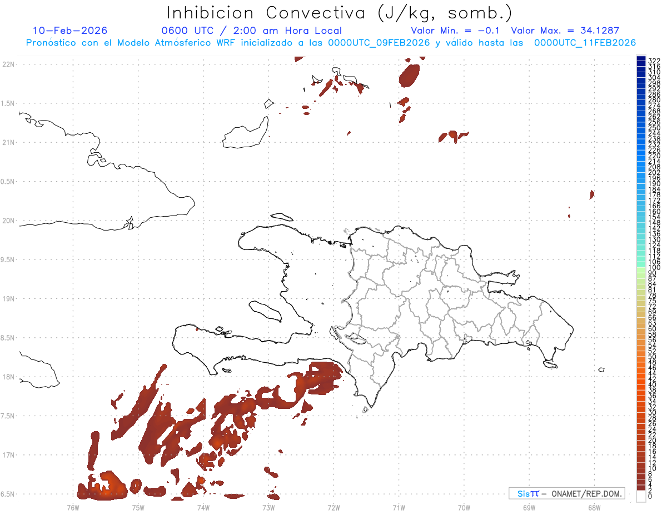The height and width of the screenshot is (515, 667).
Task: Click the "0000UTC_09FEB2026" initialization time
Action: click(x=380, y=43)
